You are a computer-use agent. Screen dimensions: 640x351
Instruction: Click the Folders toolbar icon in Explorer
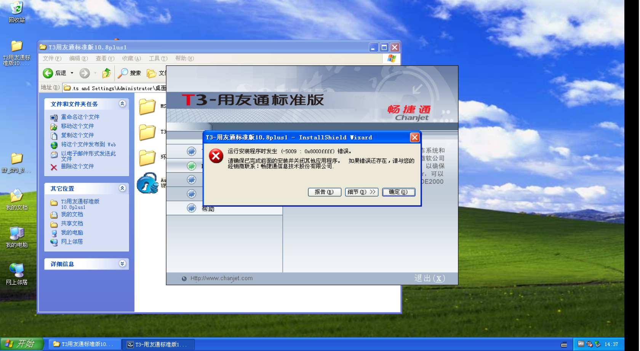(x=152, y=73)
